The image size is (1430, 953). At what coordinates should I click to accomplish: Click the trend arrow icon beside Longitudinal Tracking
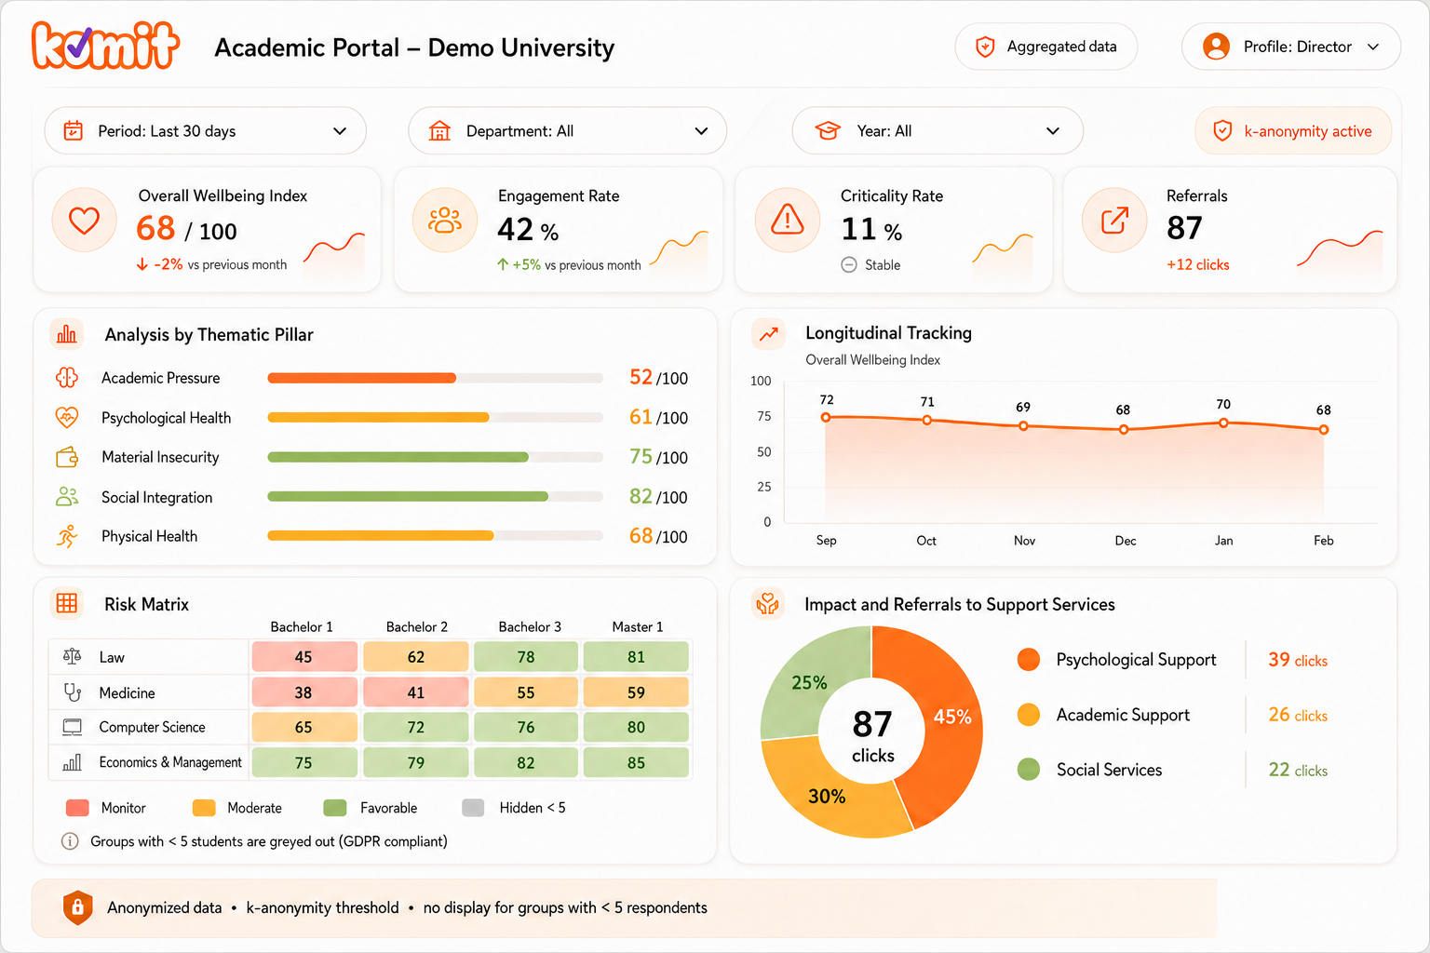click(769, 333)
